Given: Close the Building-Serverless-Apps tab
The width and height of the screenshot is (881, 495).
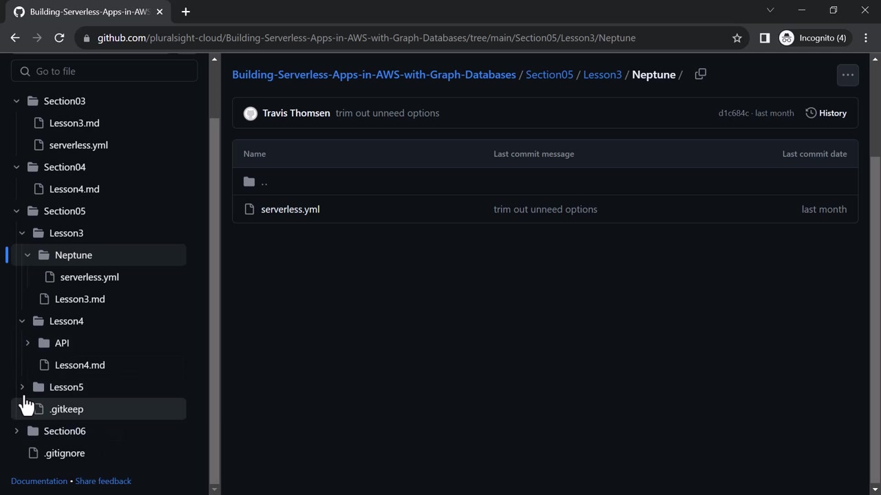Looking at the screenshot, I should [x=160, y=12].
